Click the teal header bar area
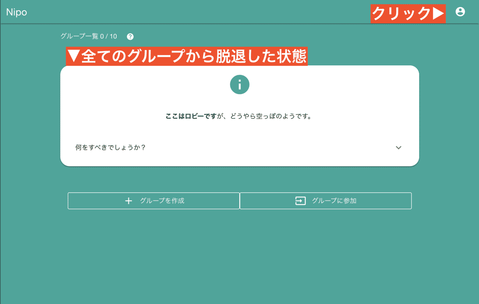This screenshot has height=304, width=479. [218, 12]
